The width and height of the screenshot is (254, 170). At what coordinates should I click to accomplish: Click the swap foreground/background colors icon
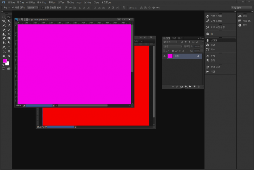(9, 60)
